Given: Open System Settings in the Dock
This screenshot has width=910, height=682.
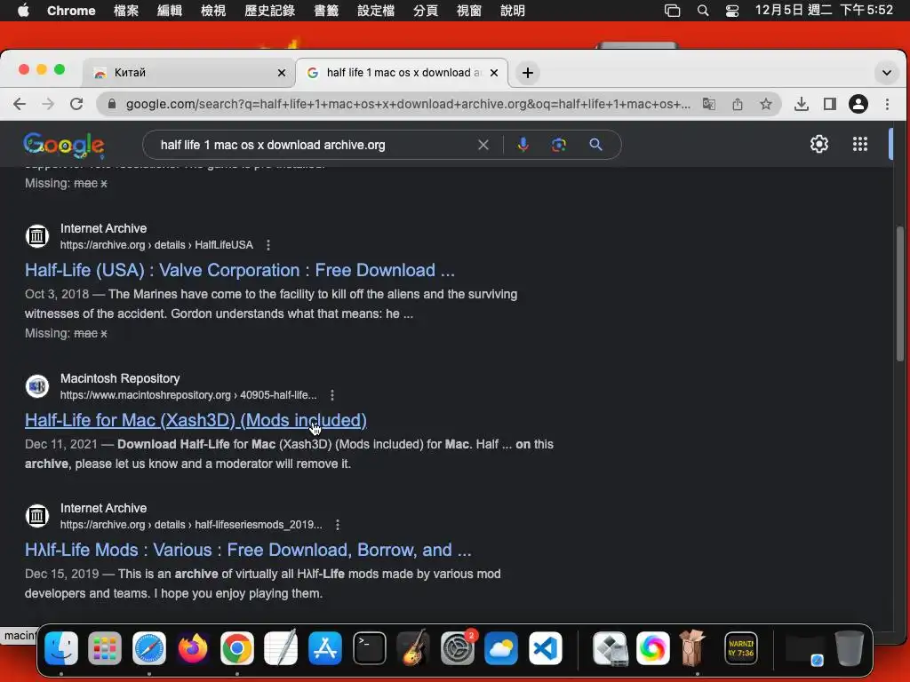Looking at the screenshot, I should (458, 647).
